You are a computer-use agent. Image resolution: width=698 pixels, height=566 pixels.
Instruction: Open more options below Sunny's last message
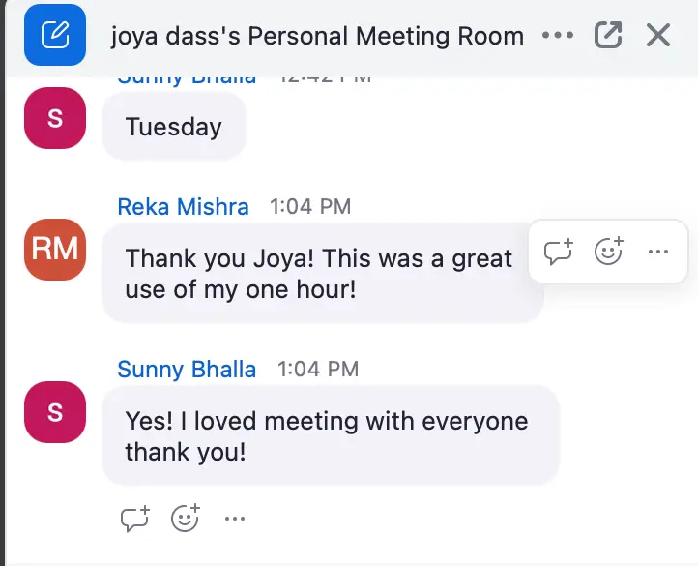[235, 519]
